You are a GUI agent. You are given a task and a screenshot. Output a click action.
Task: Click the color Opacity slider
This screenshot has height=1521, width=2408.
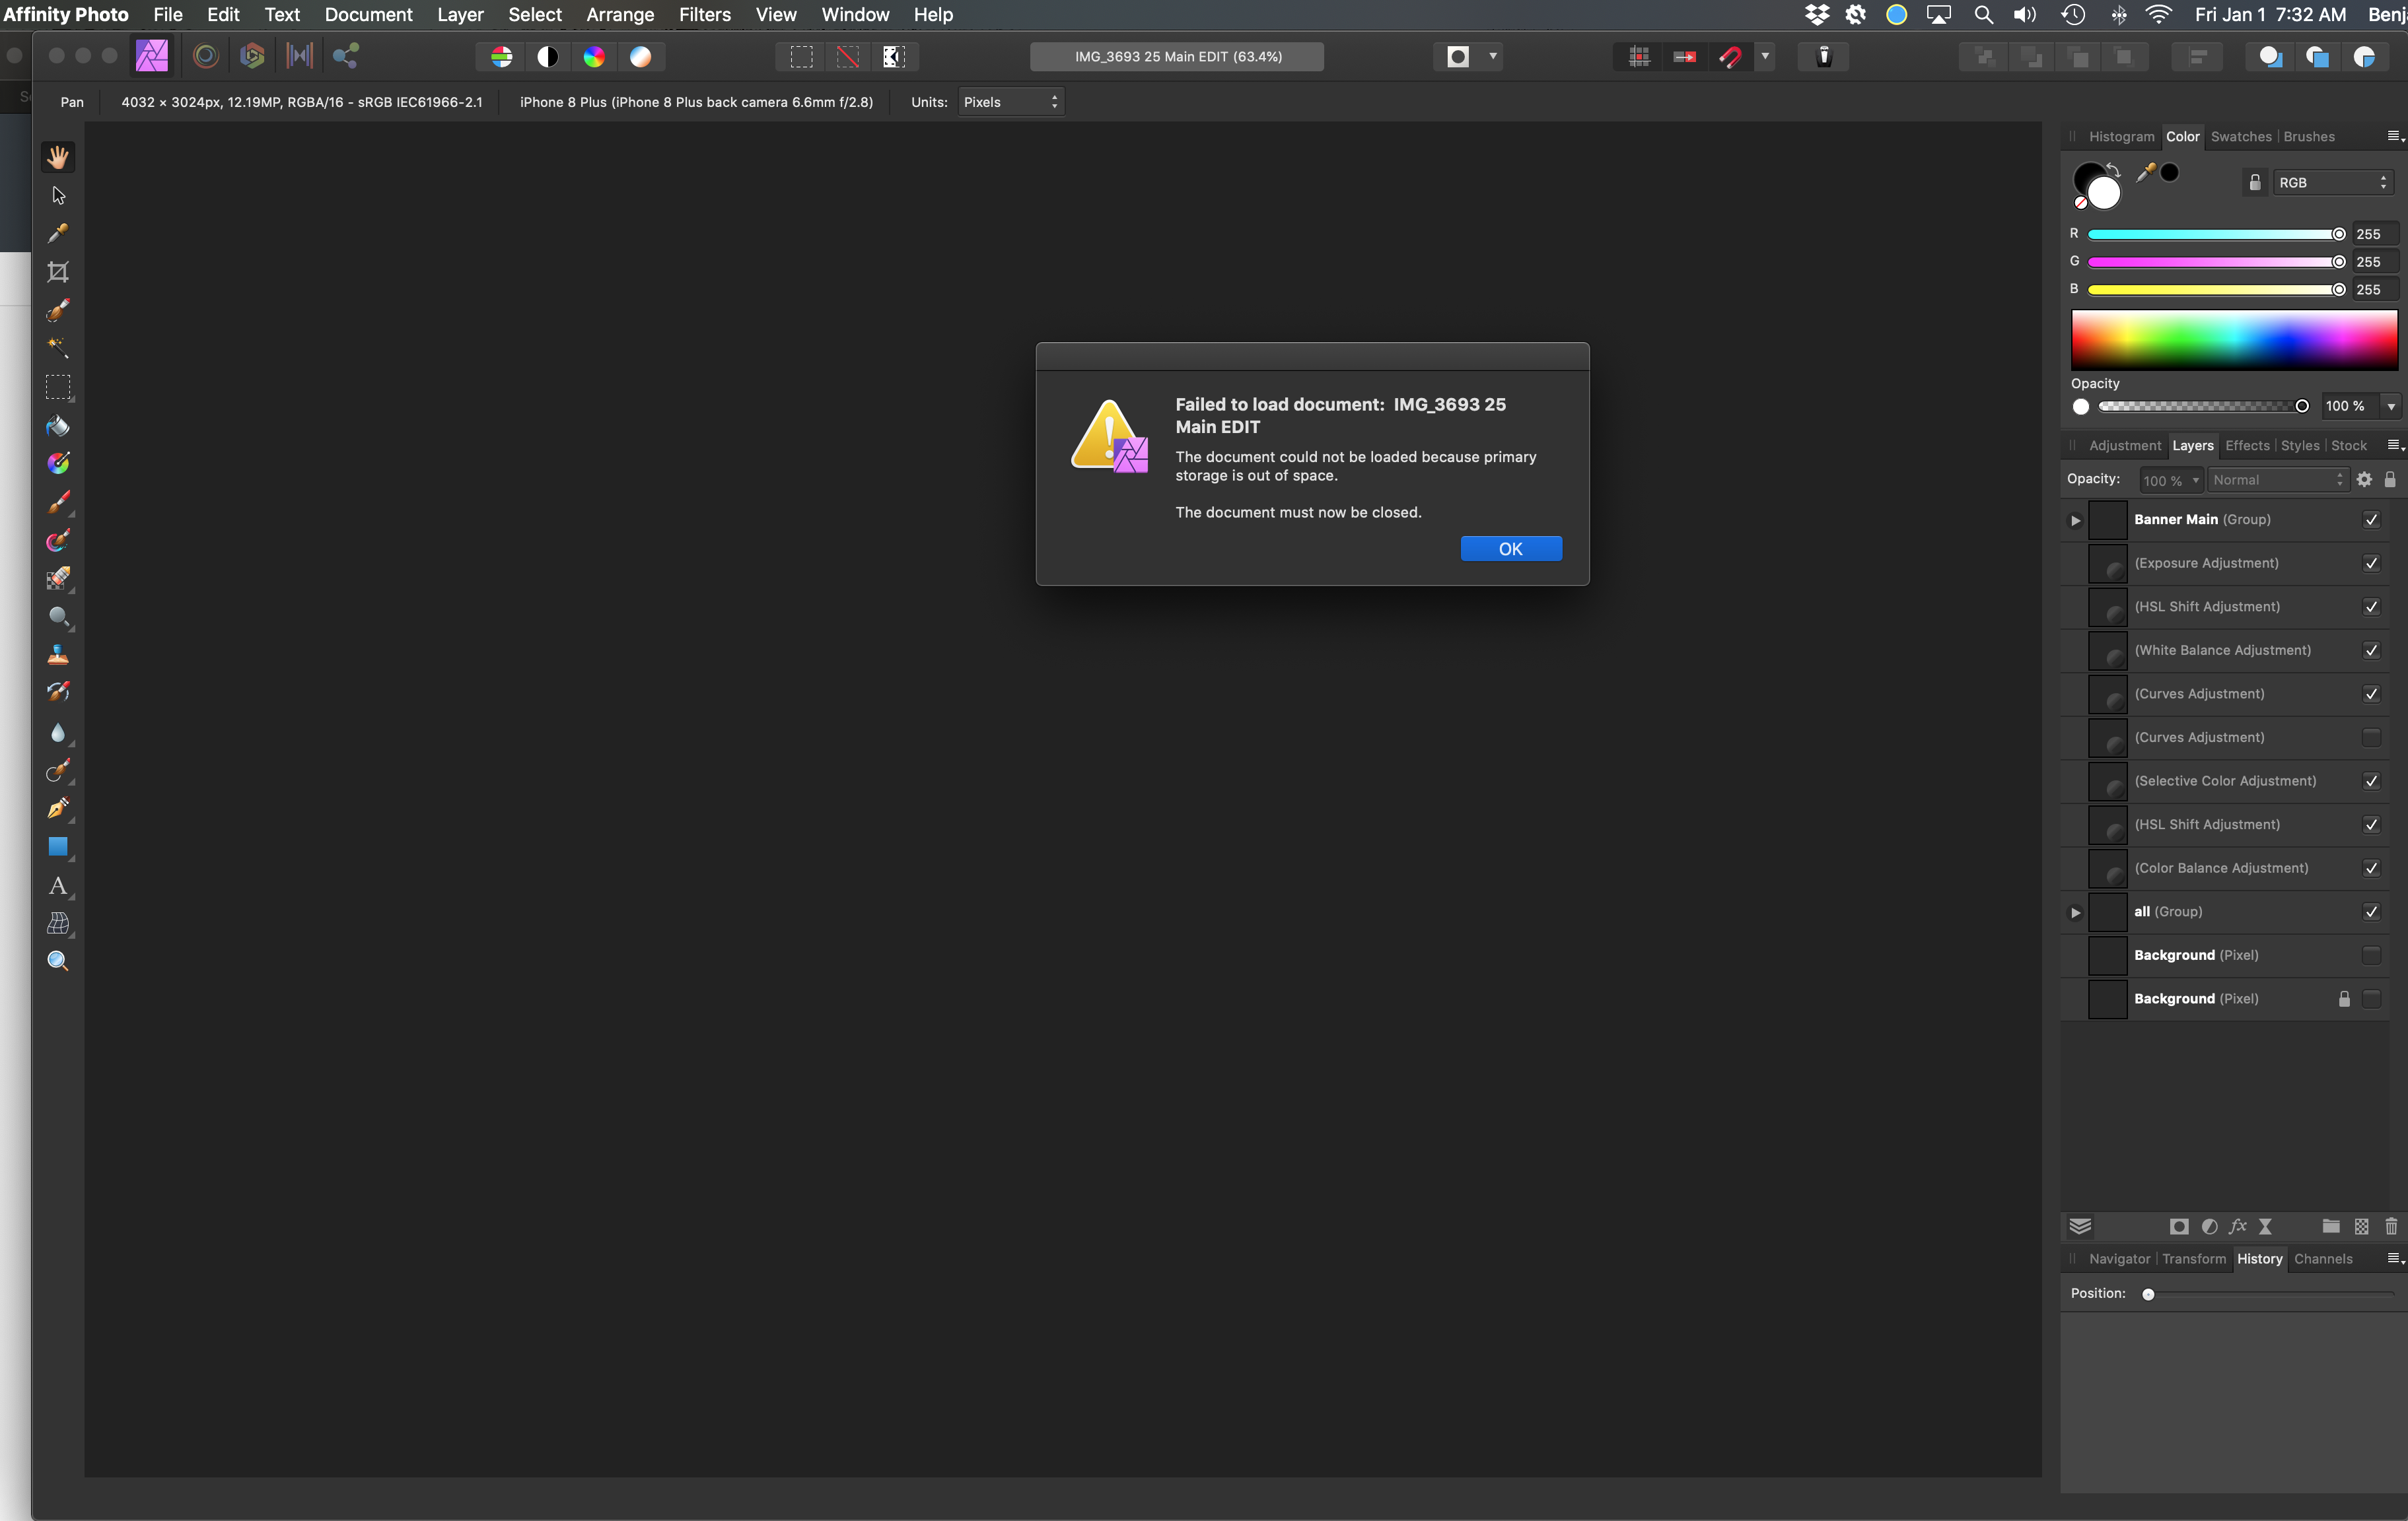click(2203, 407)
